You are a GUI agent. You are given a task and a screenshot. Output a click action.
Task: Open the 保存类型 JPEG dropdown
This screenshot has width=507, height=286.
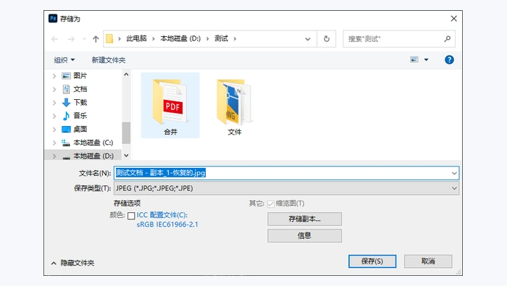[x=286, y=188]
